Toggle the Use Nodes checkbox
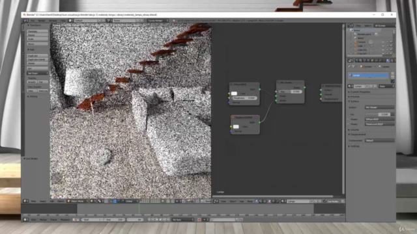This screenshot has width=417, height=234. pos(324,201)
